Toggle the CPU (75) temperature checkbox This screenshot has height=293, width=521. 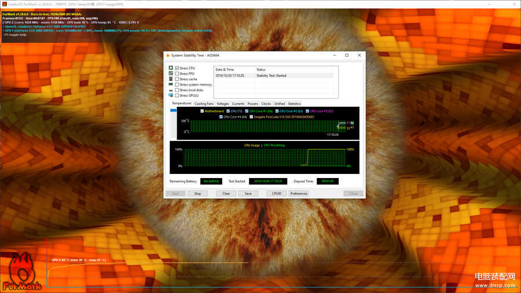pyautogui.click(x=228, y=111)
